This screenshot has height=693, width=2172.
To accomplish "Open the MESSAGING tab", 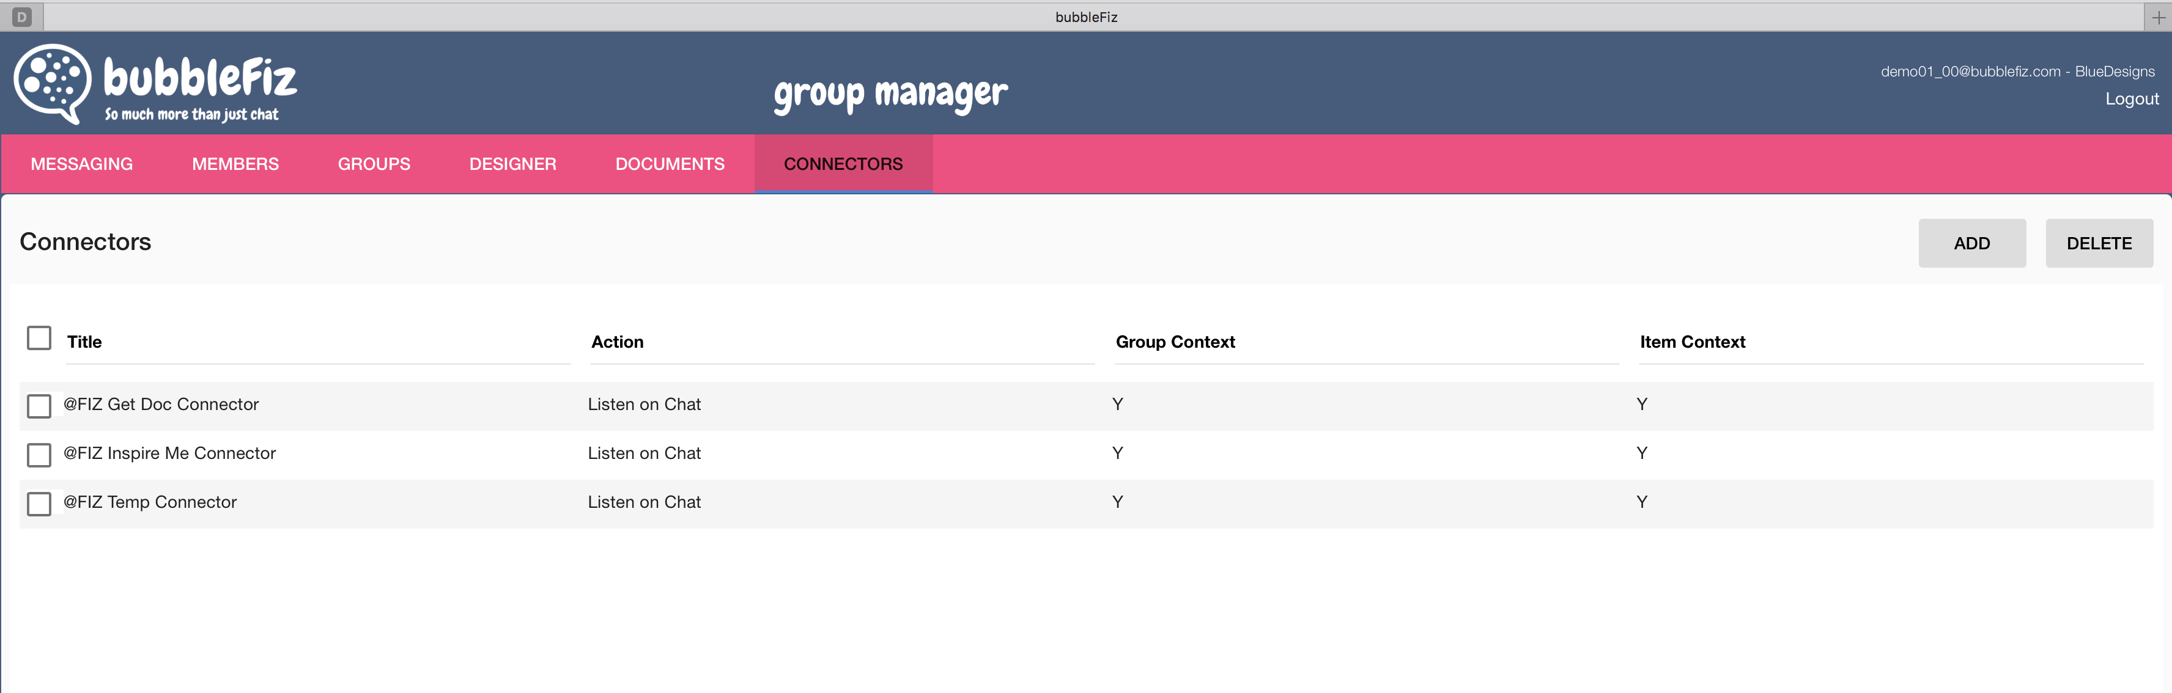I will point(82,164).
